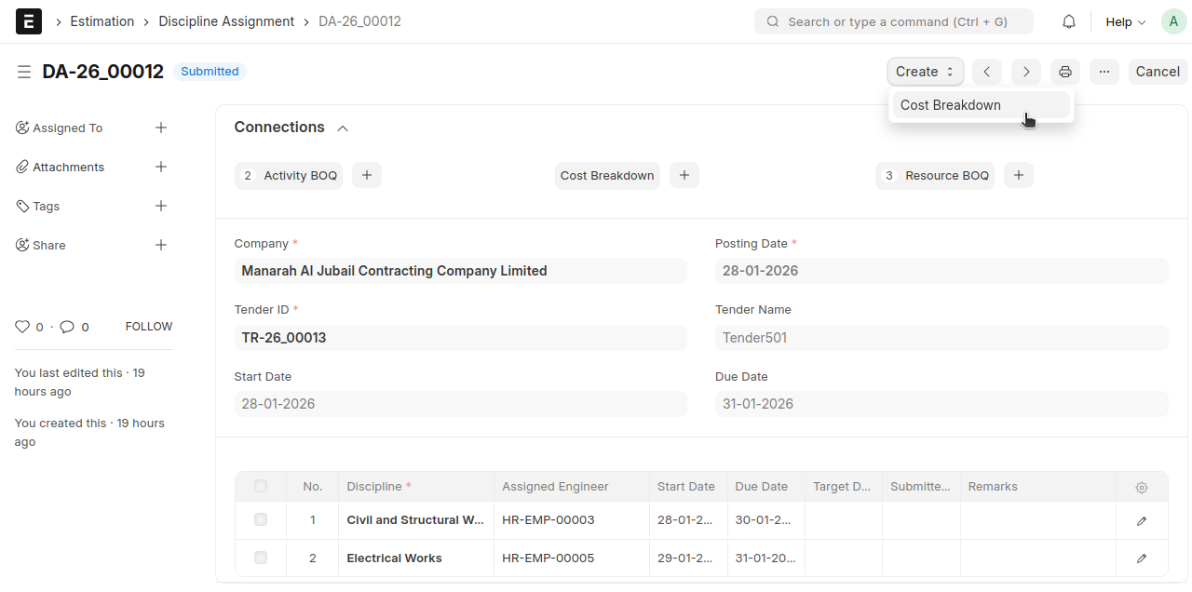Navigate to Discipline Assignment breadcrumb
Viewport: 1192px width, 592px height.
(226, 21)
